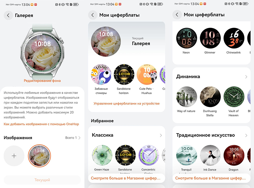
Task: Expand the Классика category chevron
Action: [x=161, y=135]
